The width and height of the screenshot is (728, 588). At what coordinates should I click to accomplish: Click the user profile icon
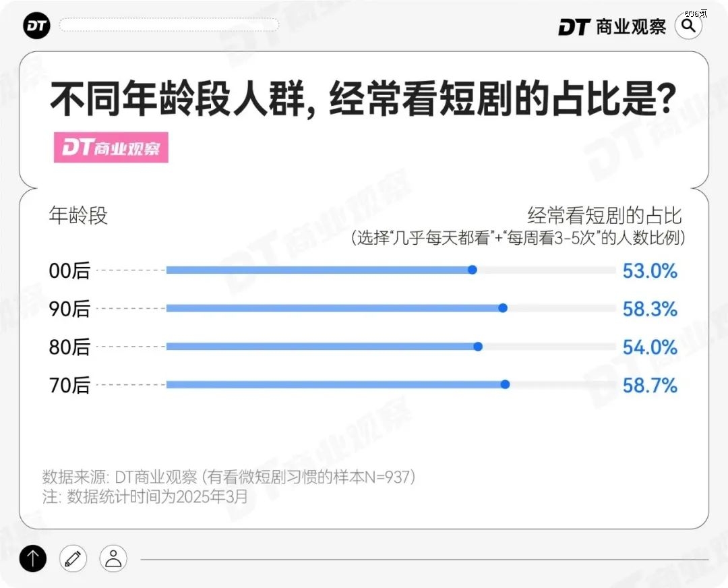[x=113, y=558]
